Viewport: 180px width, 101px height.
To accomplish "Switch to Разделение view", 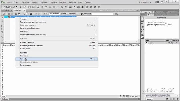I will 54,14.
